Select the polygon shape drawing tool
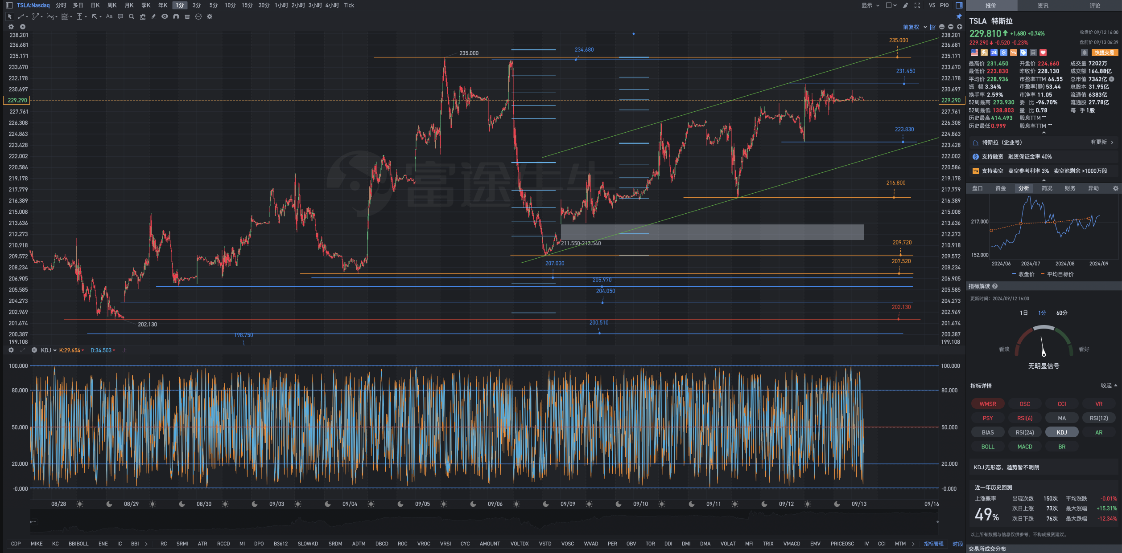Screen dimensions: 1122x553 pyautogui.click(x=35, y=16)
